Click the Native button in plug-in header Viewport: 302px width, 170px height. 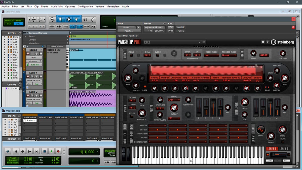[x=181, y=31]
